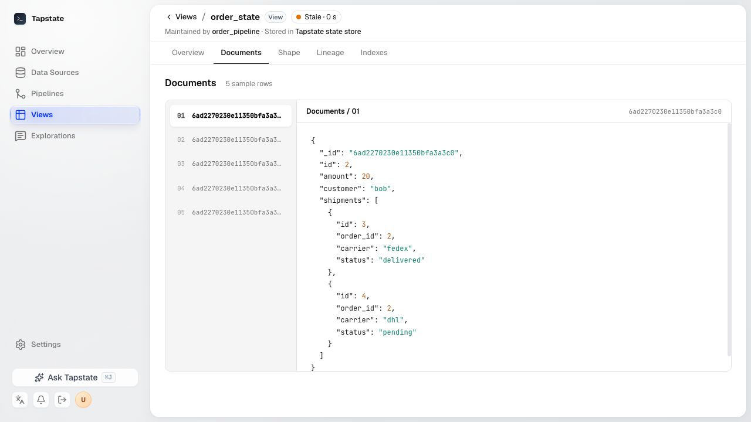This screenshot has height=422, width=751.
Task: Switch to the Shape tab
Action: (289, 53)
